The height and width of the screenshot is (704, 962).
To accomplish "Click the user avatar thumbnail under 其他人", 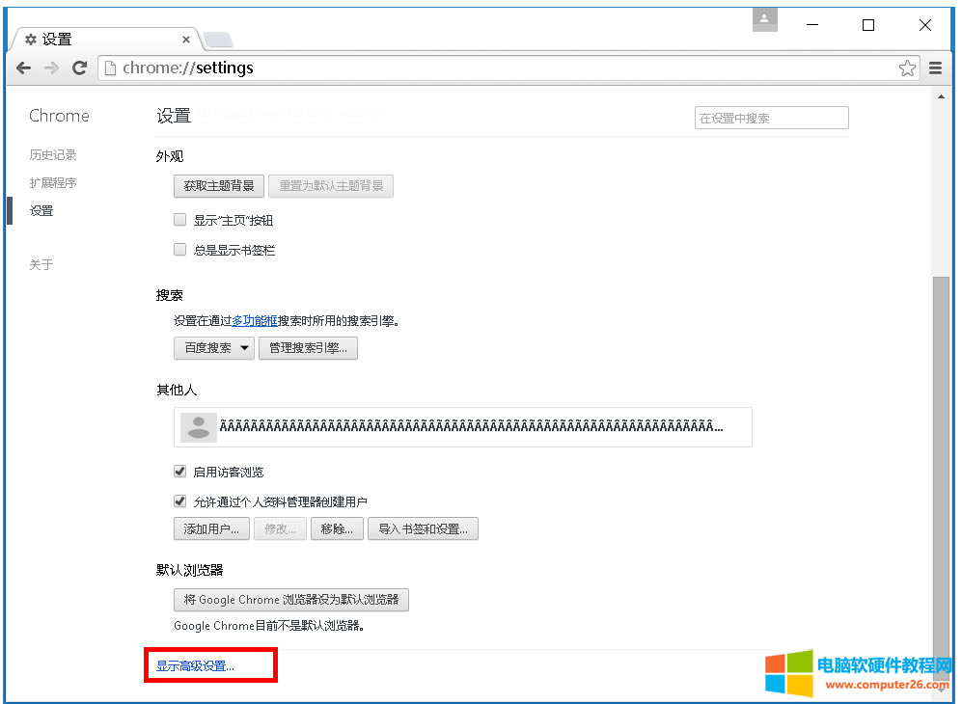I will point(197,426).
